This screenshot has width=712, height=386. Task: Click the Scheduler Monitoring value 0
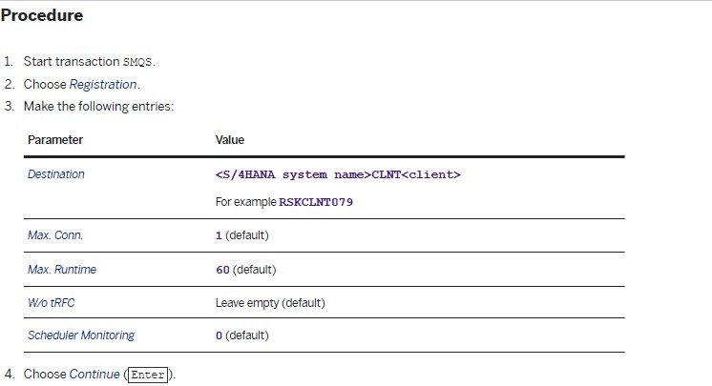(219, 335)
